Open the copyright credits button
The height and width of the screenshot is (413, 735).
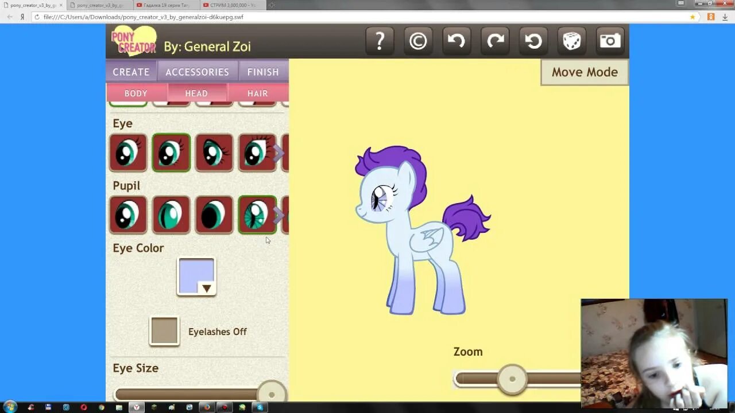(x=418, y=41)
